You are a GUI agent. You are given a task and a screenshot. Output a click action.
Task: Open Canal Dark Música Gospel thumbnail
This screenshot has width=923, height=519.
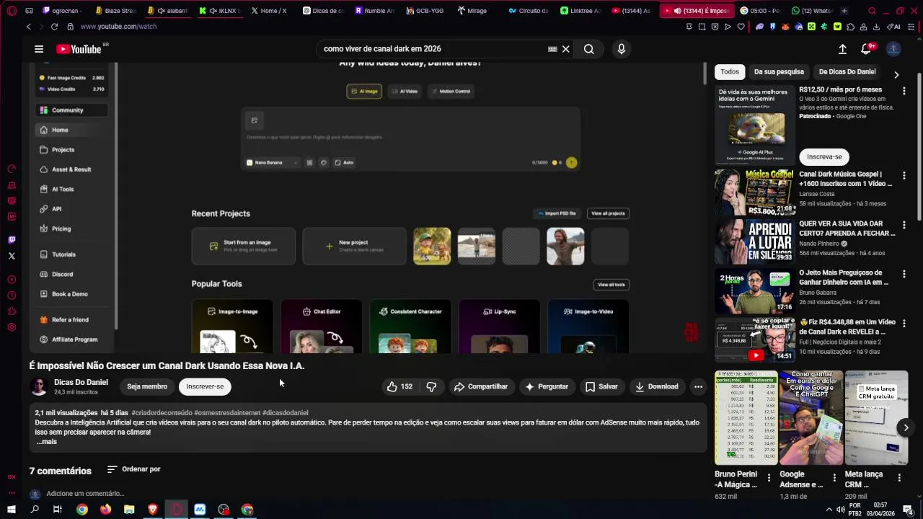754,192
